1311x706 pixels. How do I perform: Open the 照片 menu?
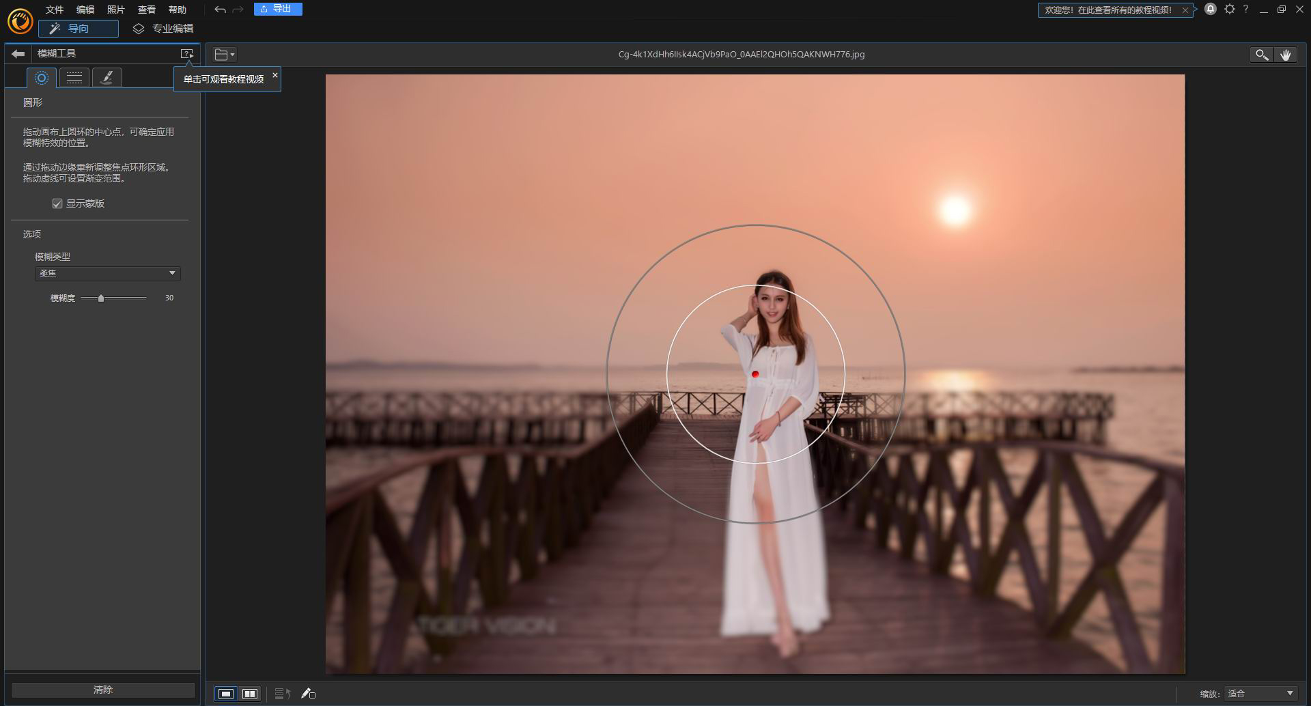(x=116, y=10)
